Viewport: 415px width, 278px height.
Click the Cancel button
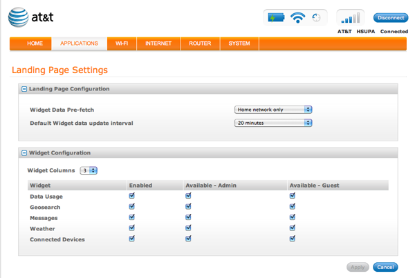(385, 267)
